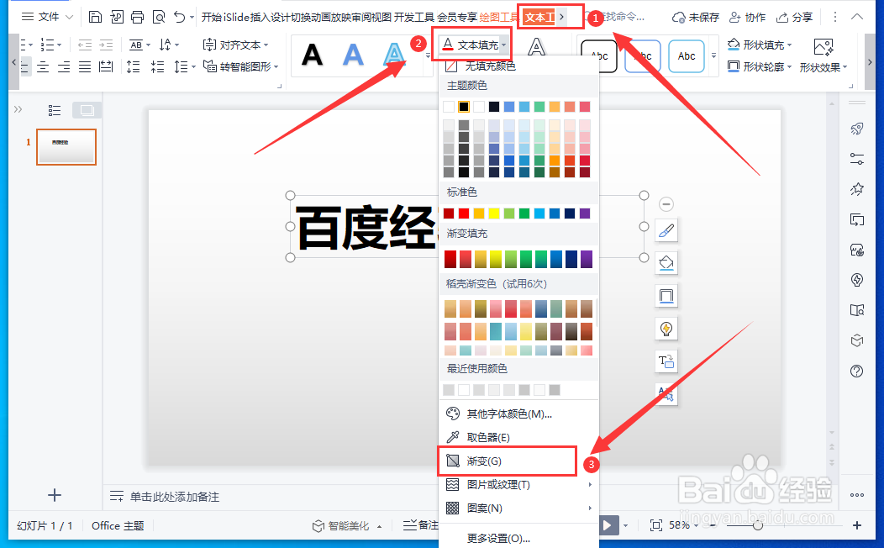884x548 pixels.
Task: Select the numbered list icon
Action: point(47,45)
